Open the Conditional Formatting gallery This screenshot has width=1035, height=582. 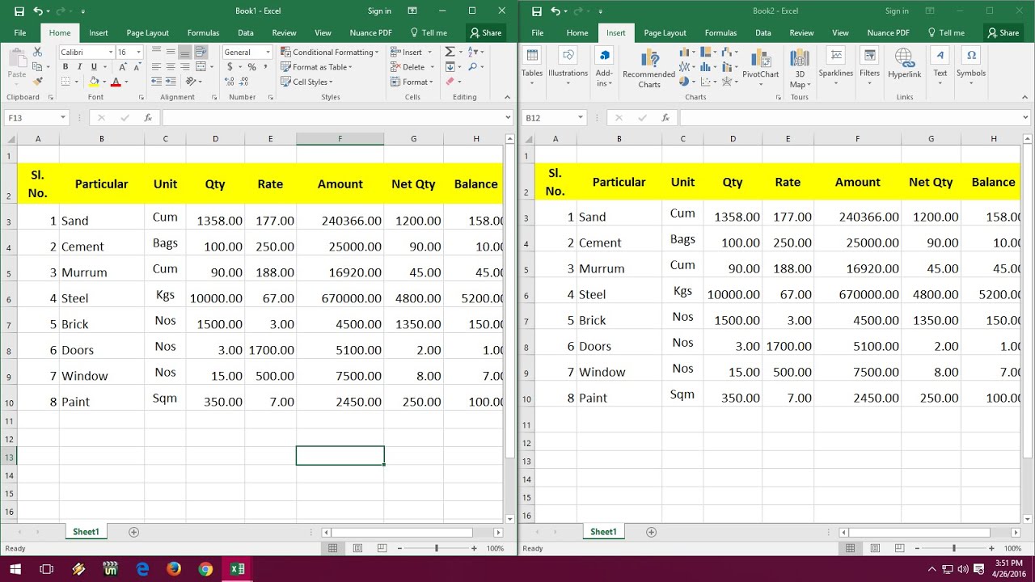coord(329,51)
